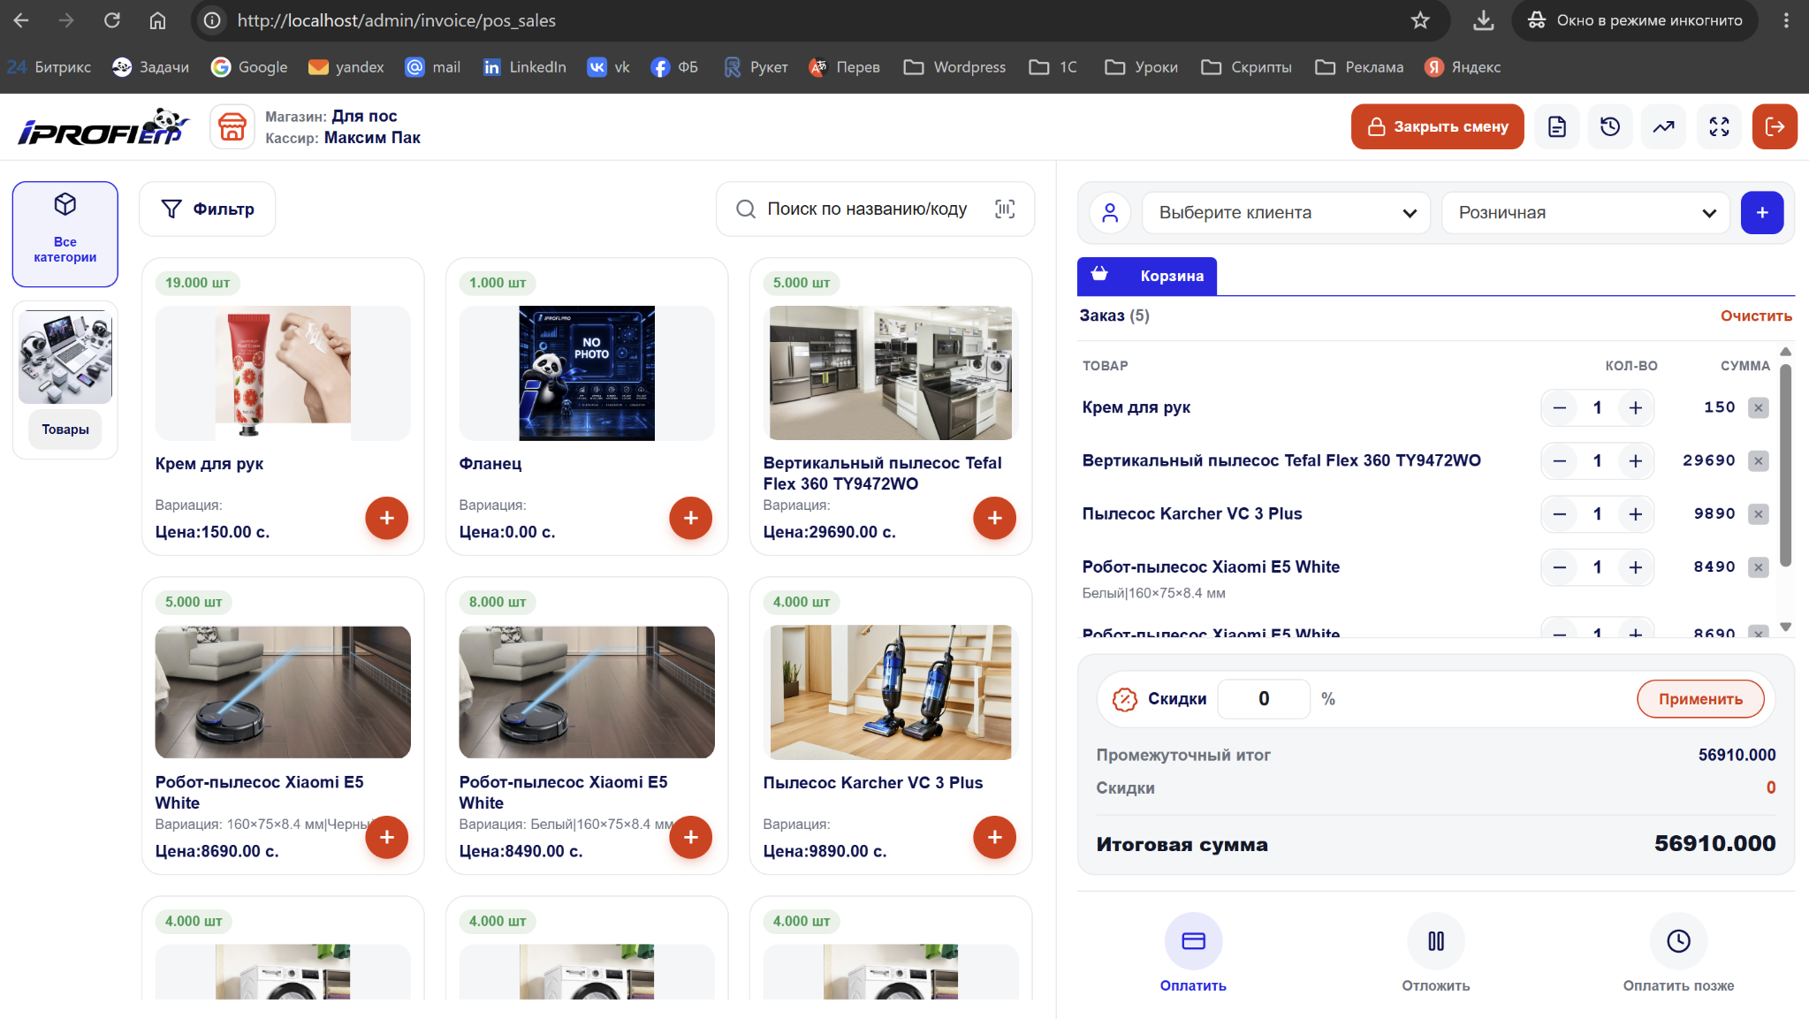Click the Tefal Flex 360 product image
This screenshot has width=1809, height=1019.
coord(891,373)
